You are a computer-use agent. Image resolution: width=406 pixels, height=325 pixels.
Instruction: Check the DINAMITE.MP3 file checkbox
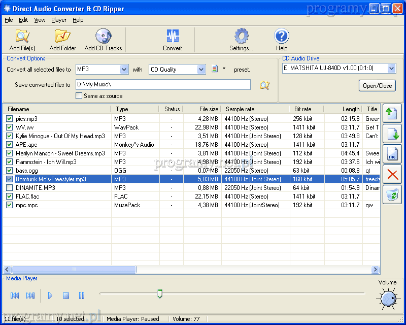tap(9, 188)
